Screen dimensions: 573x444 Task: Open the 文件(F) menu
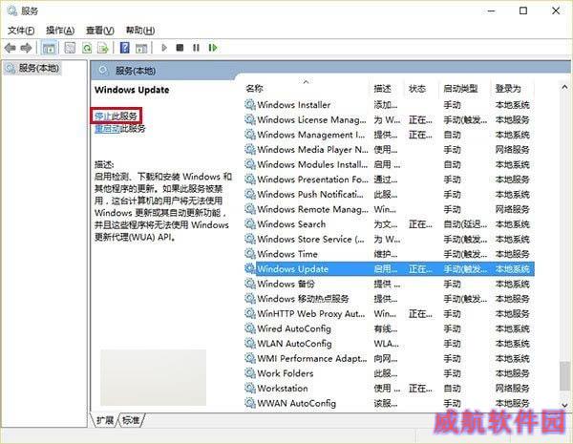21,31
